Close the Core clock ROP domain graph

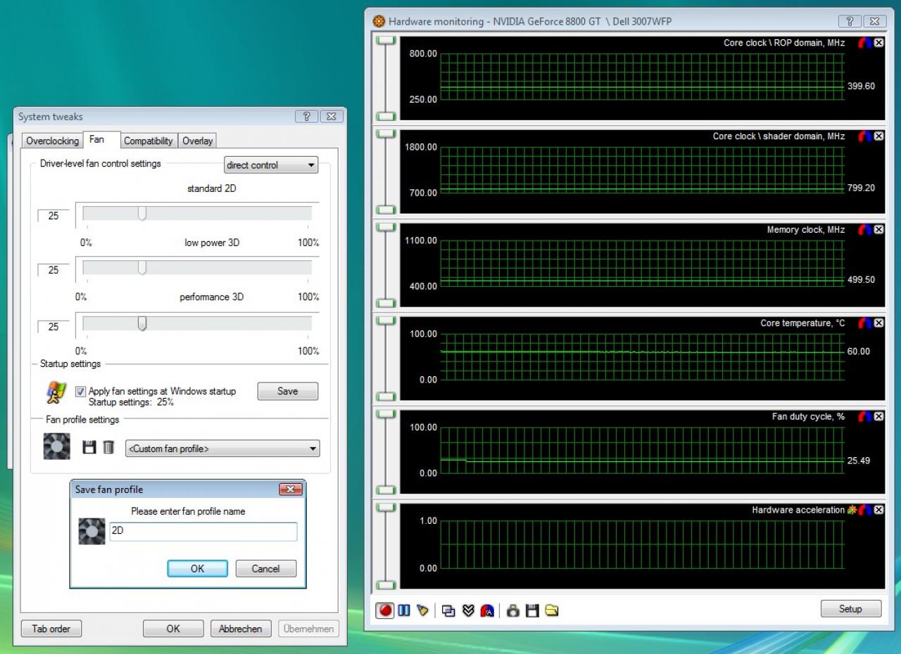click(878, 43)
